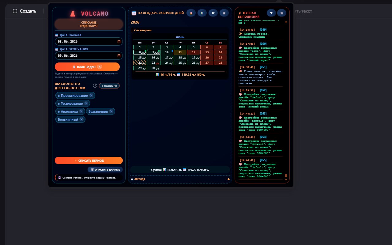392x245 pixels.
Task: Click Sunday June 28 in the calendar
Action: pos(221,63)
